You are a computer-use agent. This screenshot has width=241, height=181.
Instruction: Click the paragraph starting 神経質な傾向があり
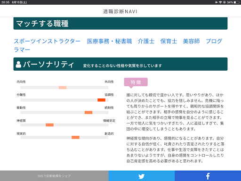coord(175,149)
